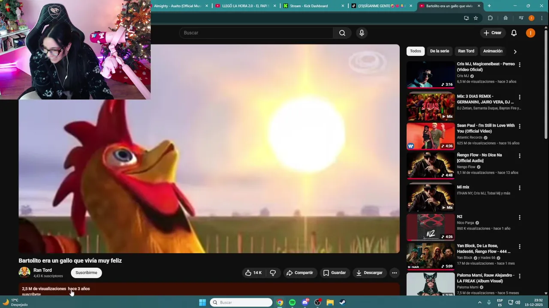This screenshot has height=308, width=549.
Task: Open Chrome profile avatar in toolbar
Action: point(531,18)
